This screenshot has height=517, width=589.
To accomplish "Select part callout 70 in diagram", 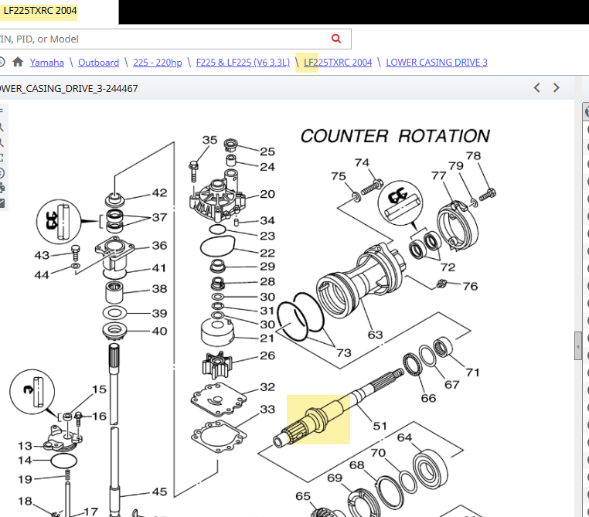I will pyautogui.click(x=378, y=453).
